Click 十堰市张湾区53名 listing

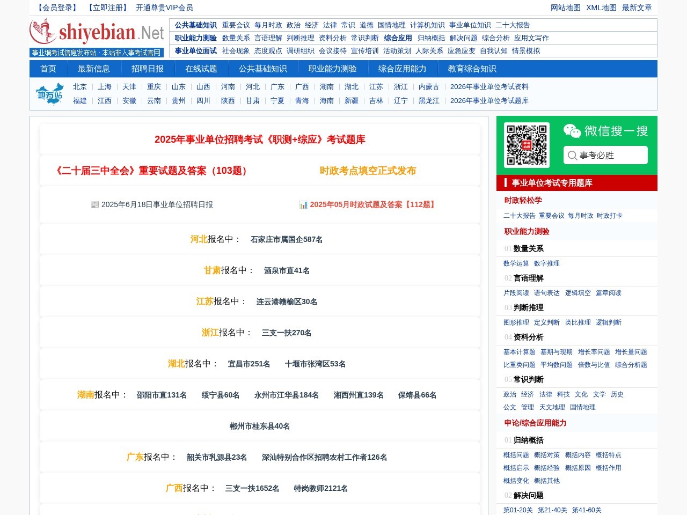[315, 364]
